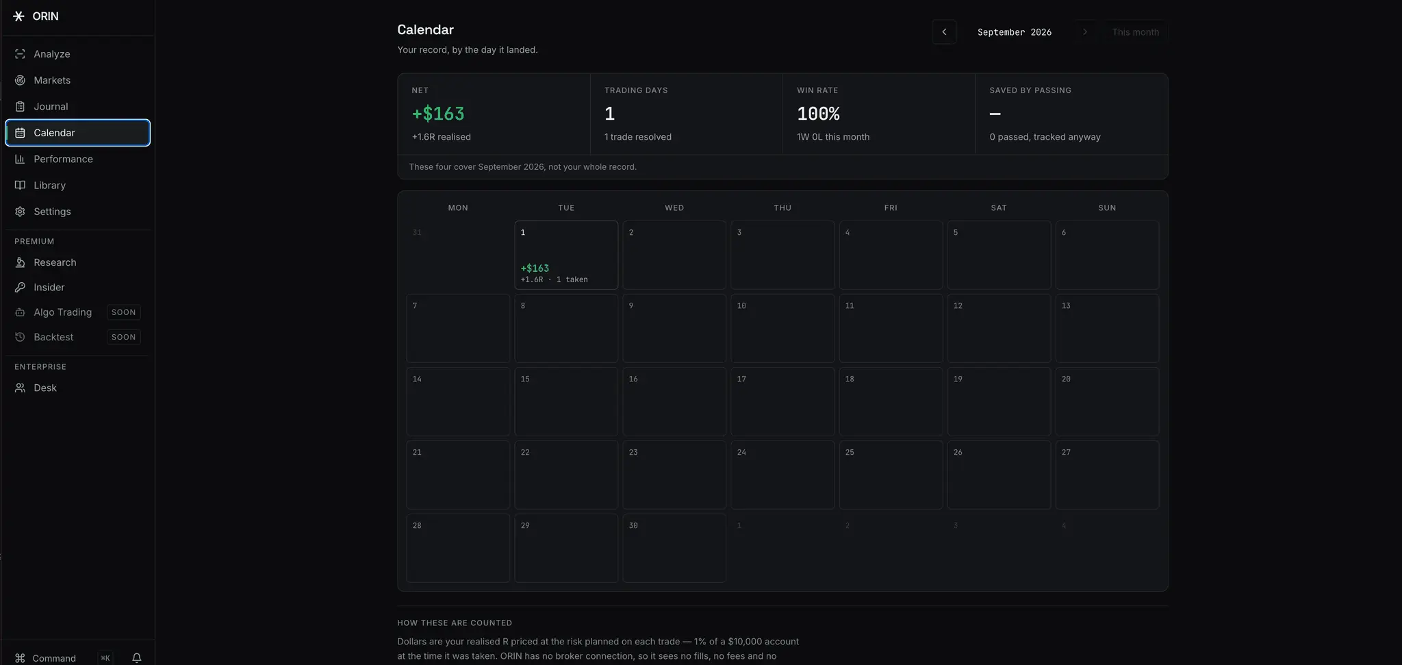This screenshot has width=1402, height=665.
Task: Open the Analyze page
Action: 77,54
